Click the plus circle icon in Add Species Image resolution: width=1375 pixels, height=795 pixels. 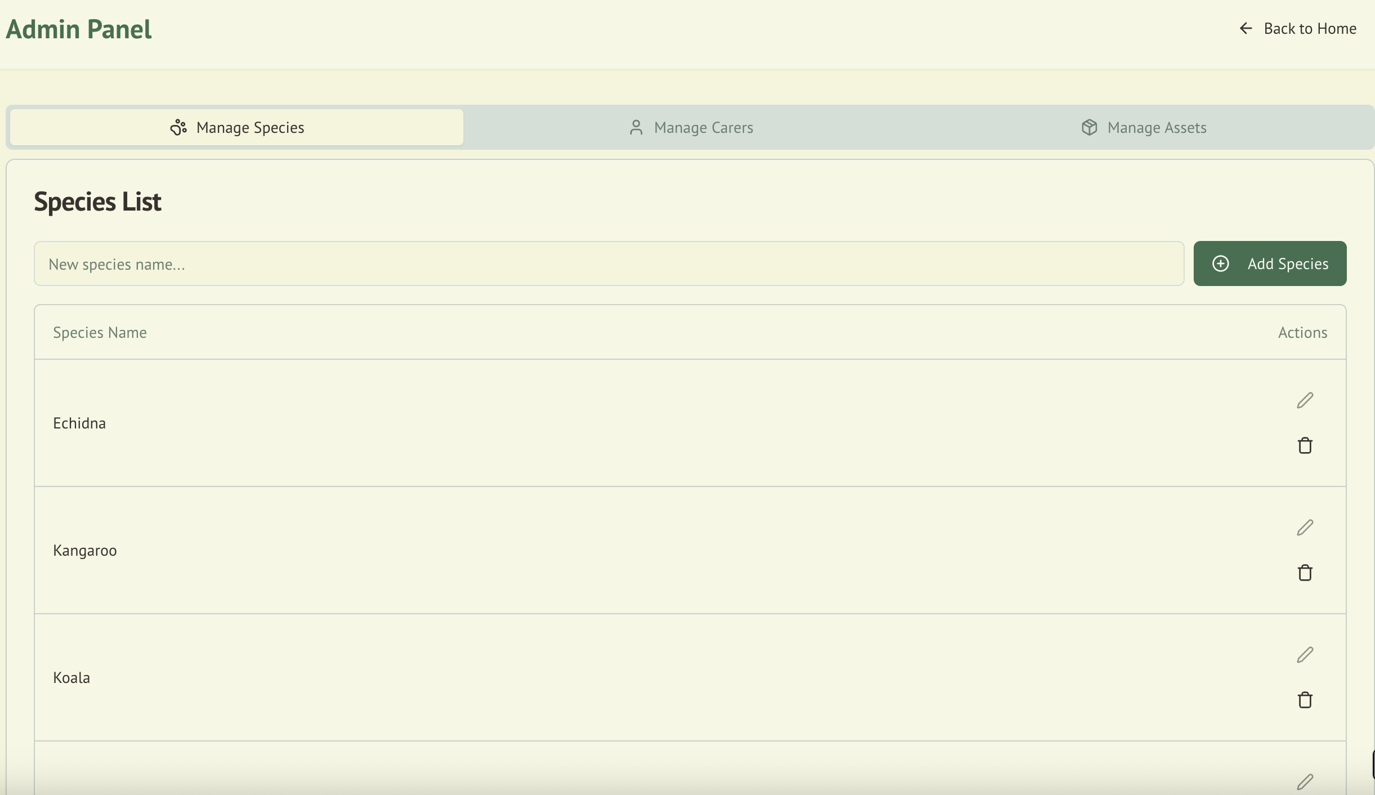point(1220,263)
